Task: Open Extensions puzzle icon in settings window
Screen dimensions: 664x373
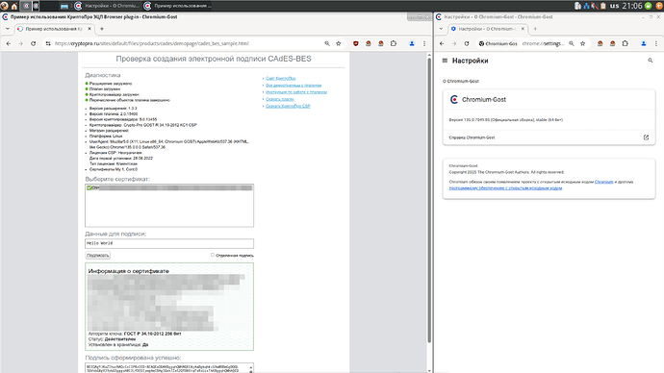Action: (626, 43)
